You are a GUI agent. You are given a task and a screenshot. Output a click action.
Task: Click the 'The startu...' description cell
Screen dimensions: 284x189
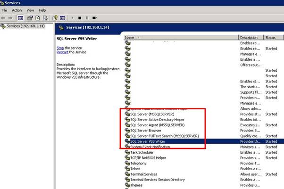coord(250,87)
